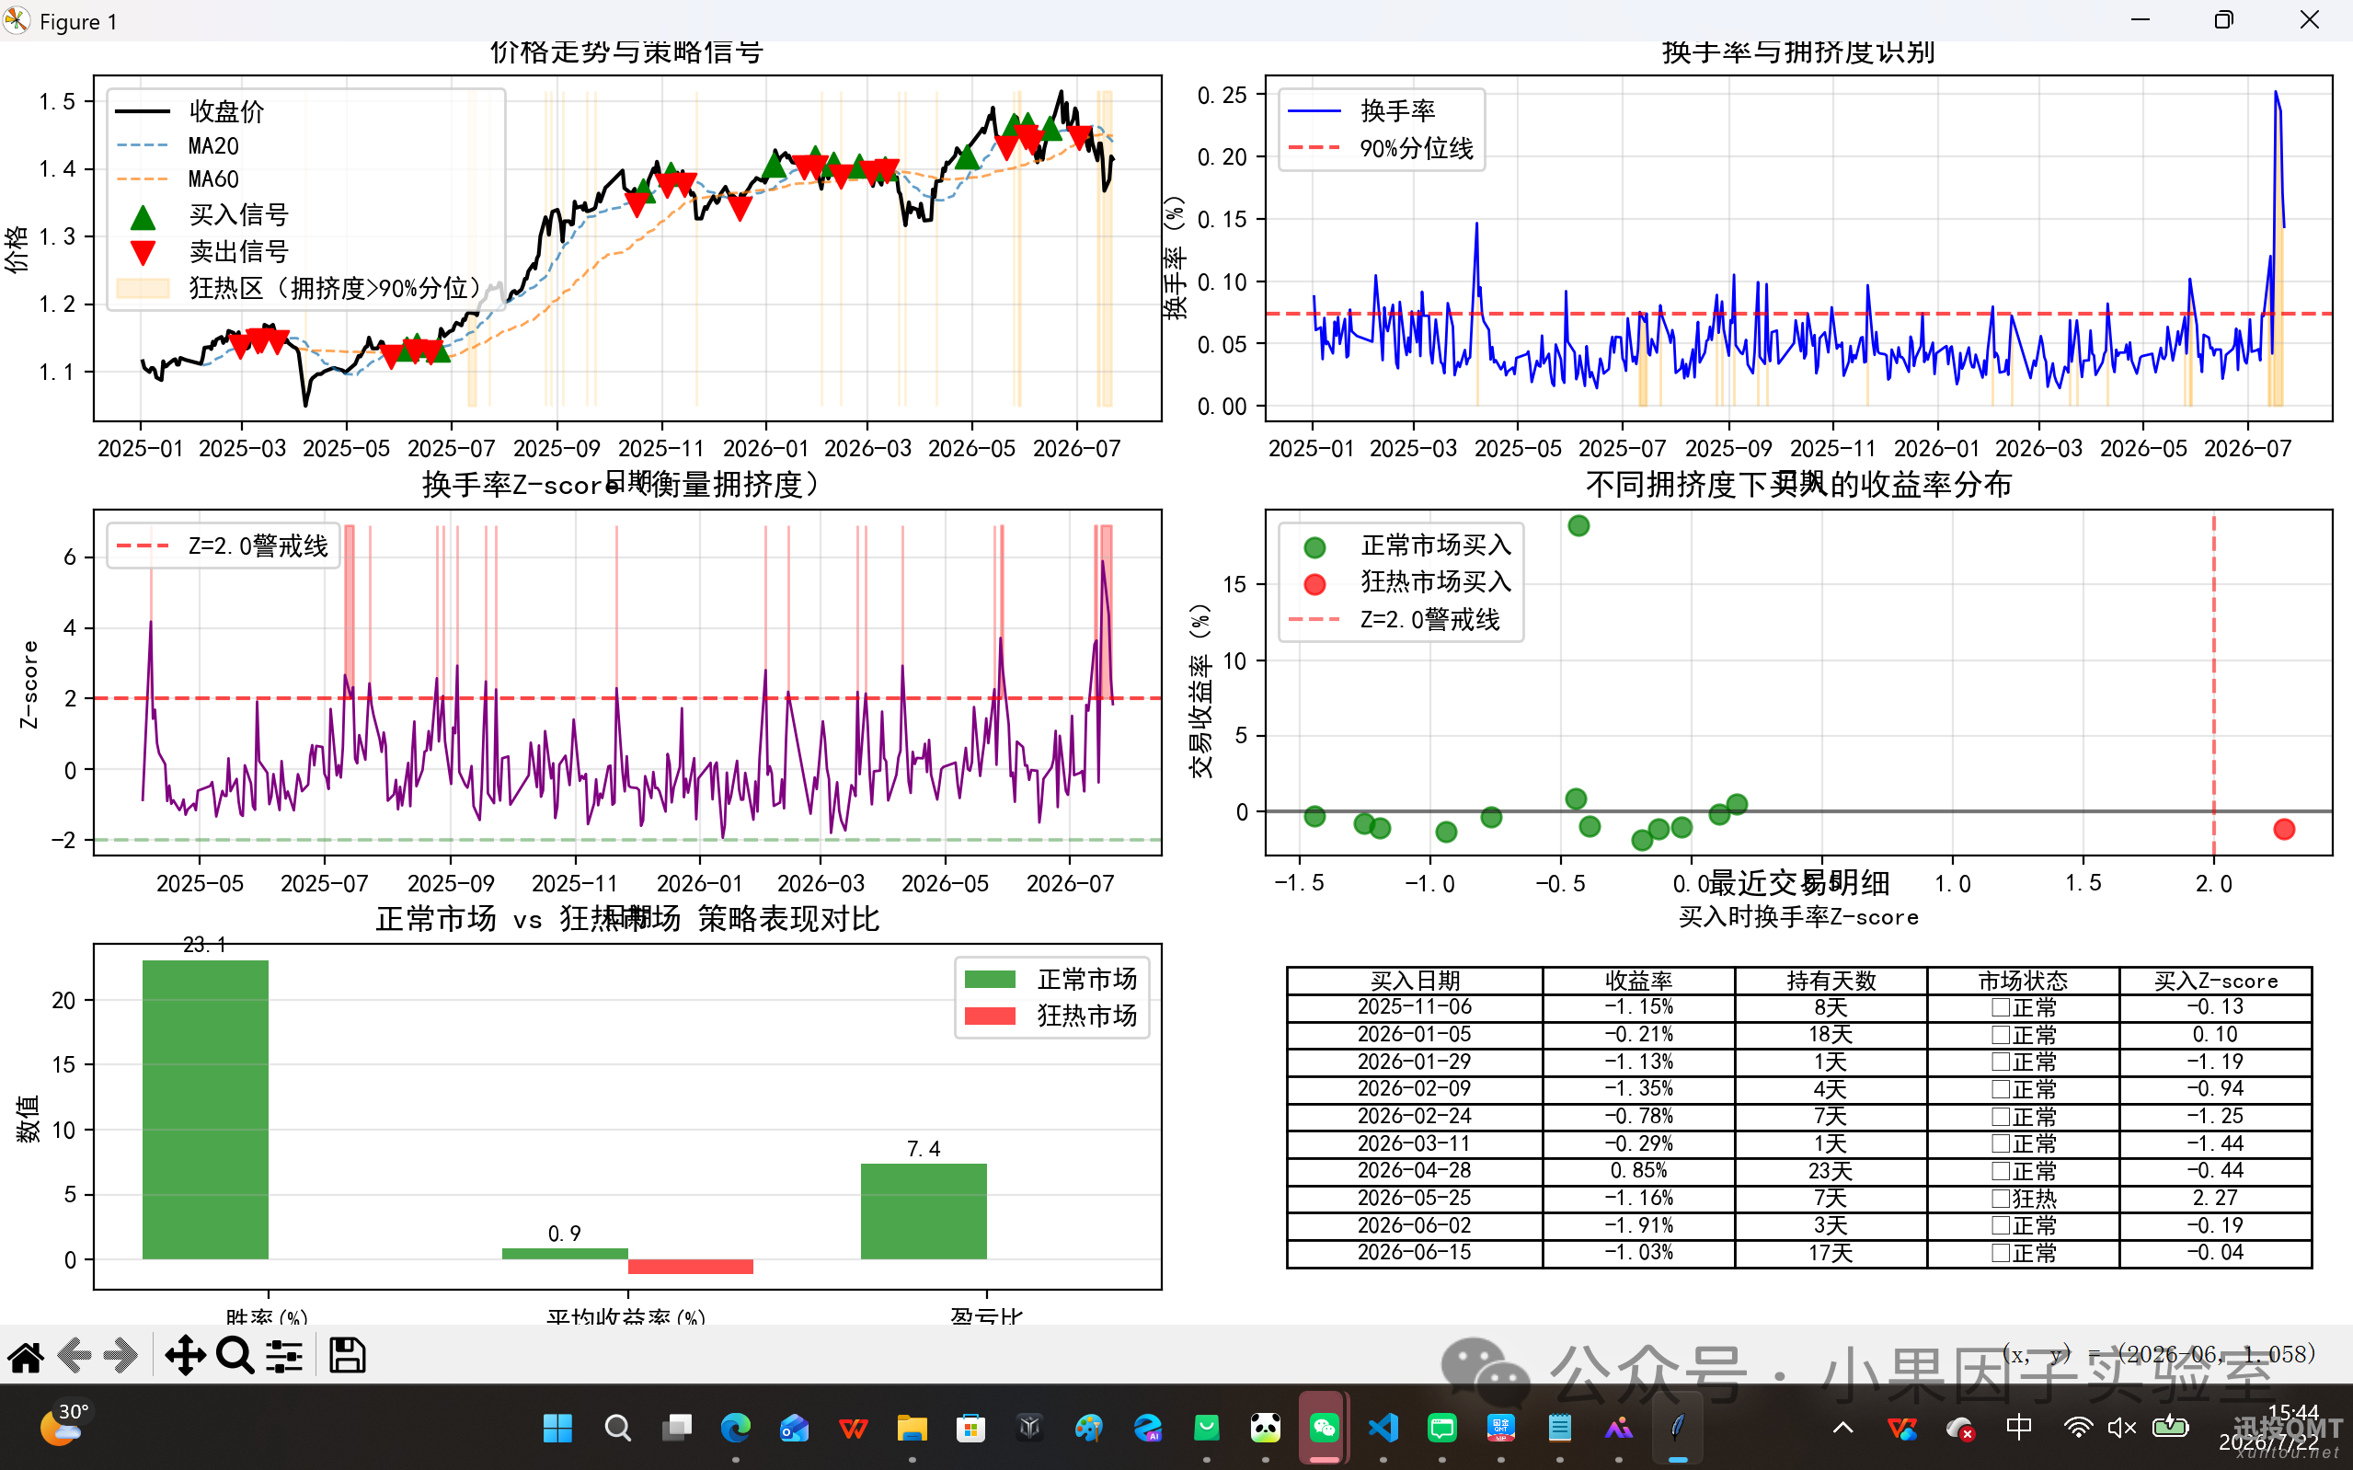Show hidden system tray icons
This screenshot has width=2353, height=1470.
point(1842,1427)
